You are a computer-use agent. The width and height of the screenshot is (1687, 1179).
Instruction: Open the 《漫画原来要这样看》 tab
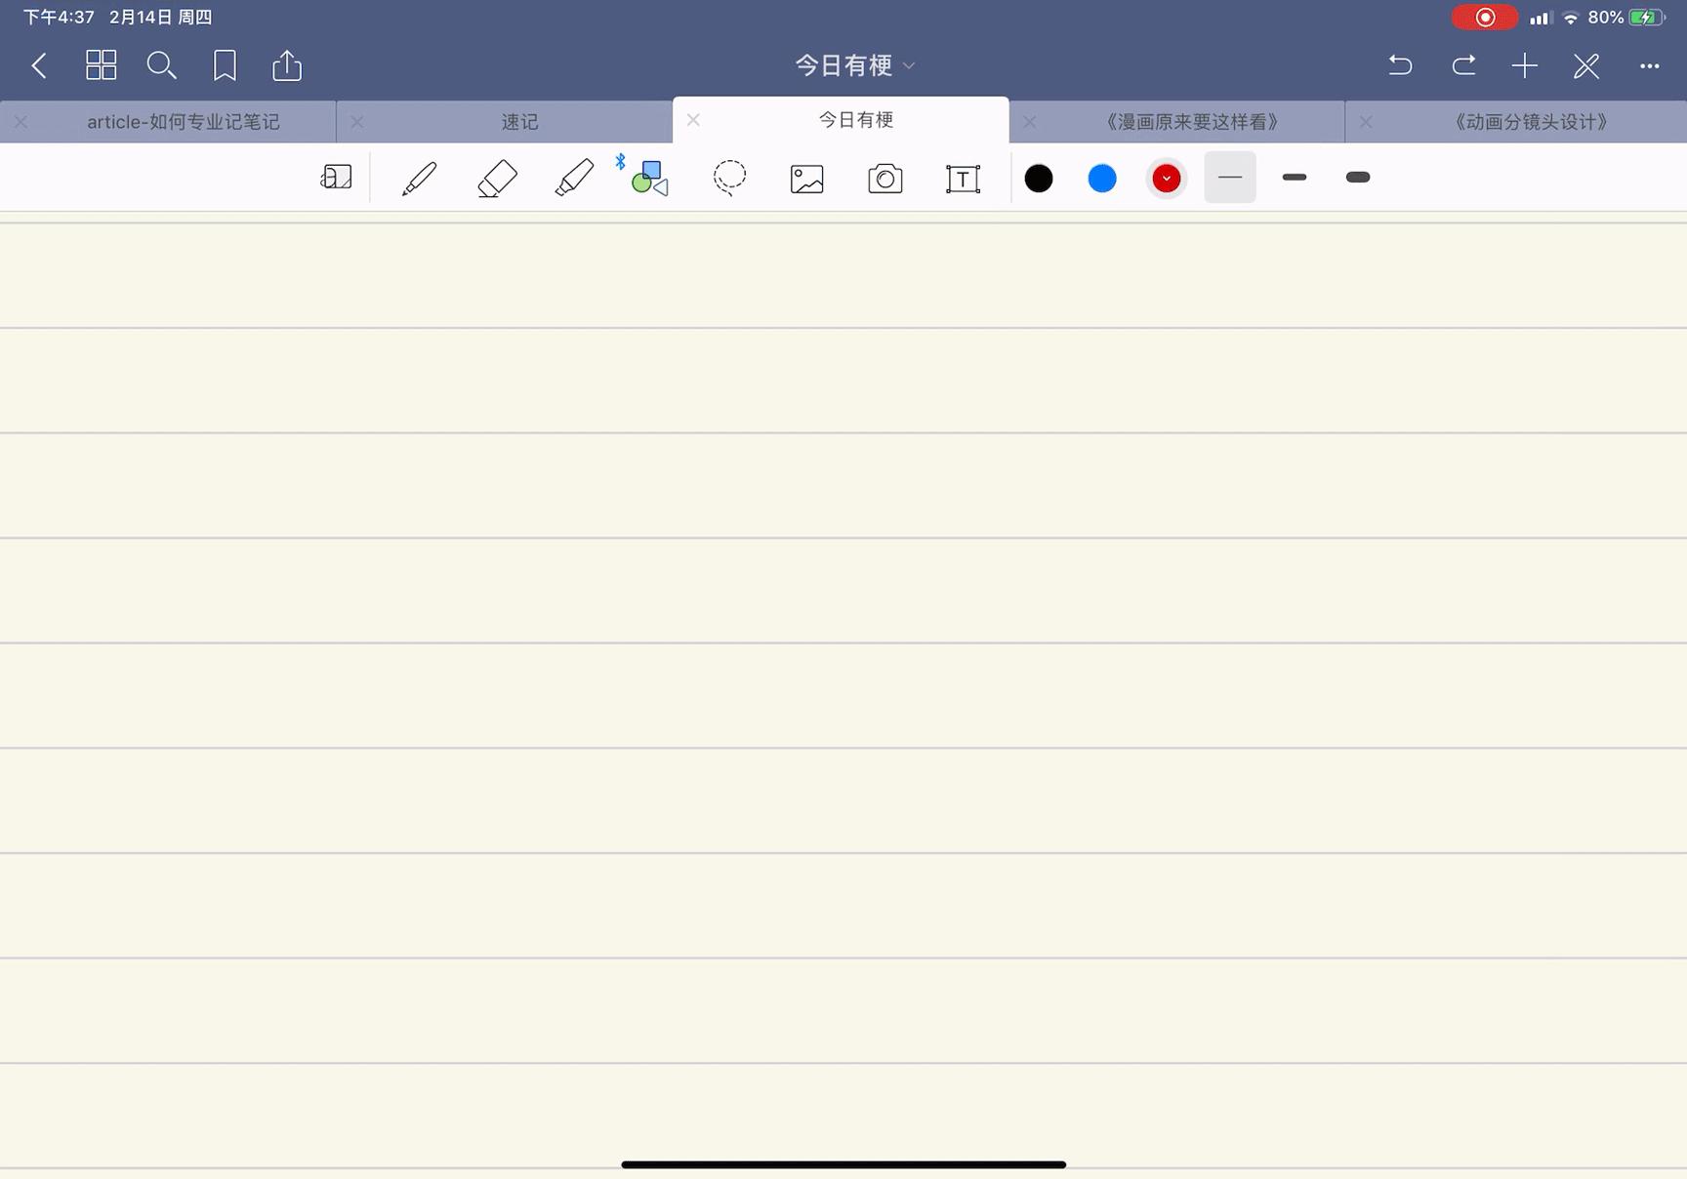pos(1189,121)
